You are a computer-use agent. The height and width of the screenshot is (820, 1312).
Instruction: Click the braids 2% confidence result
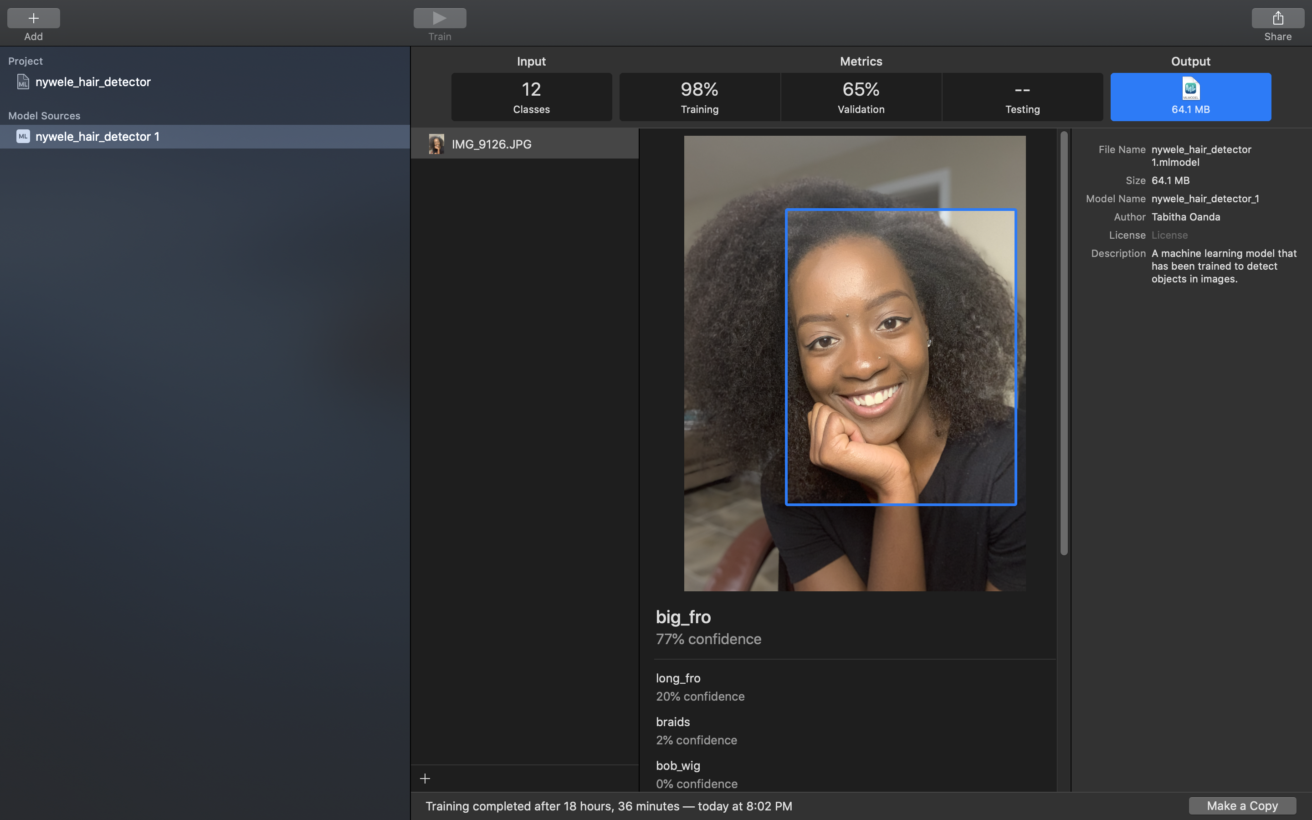tap(696, 731)
